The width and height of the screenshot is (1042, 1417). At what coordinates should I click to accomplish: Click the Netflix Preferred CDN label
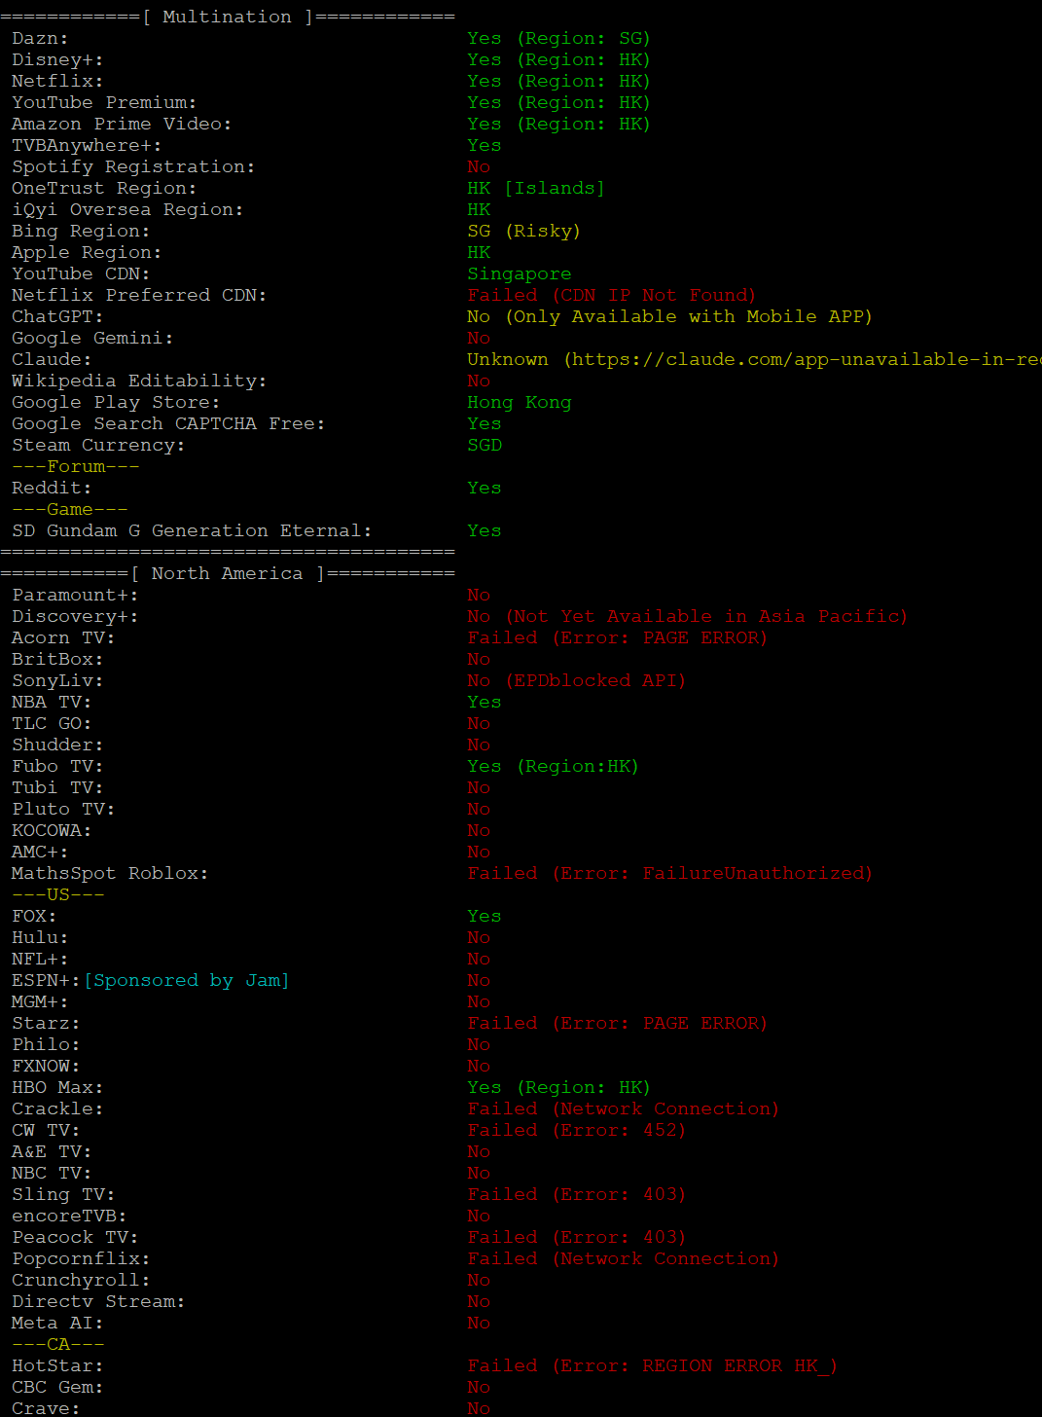coord(139,296)
